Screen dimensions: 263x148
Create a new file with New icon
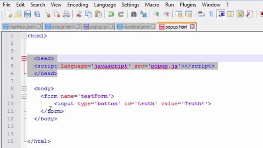pos(8,14)
